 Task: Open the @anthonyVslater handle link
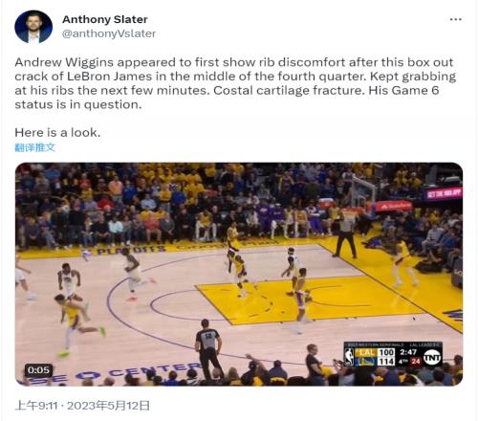point(109,33)
